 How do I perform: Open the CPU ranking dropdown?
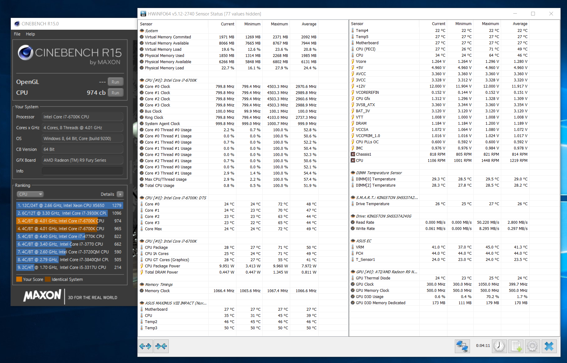click(30, 194)
